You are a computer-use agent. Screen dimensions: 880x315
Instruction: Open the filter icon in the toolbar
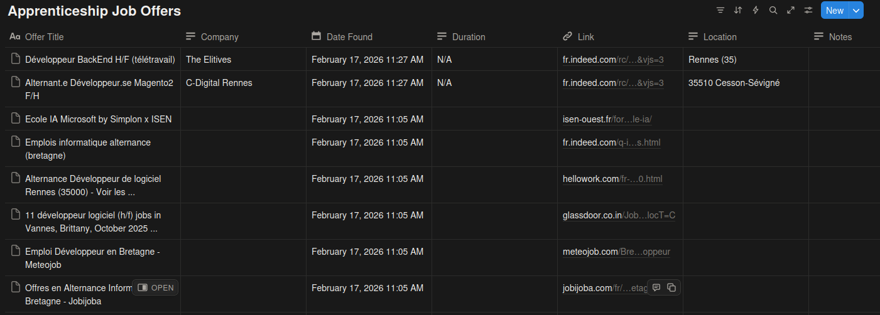[720, 10]
